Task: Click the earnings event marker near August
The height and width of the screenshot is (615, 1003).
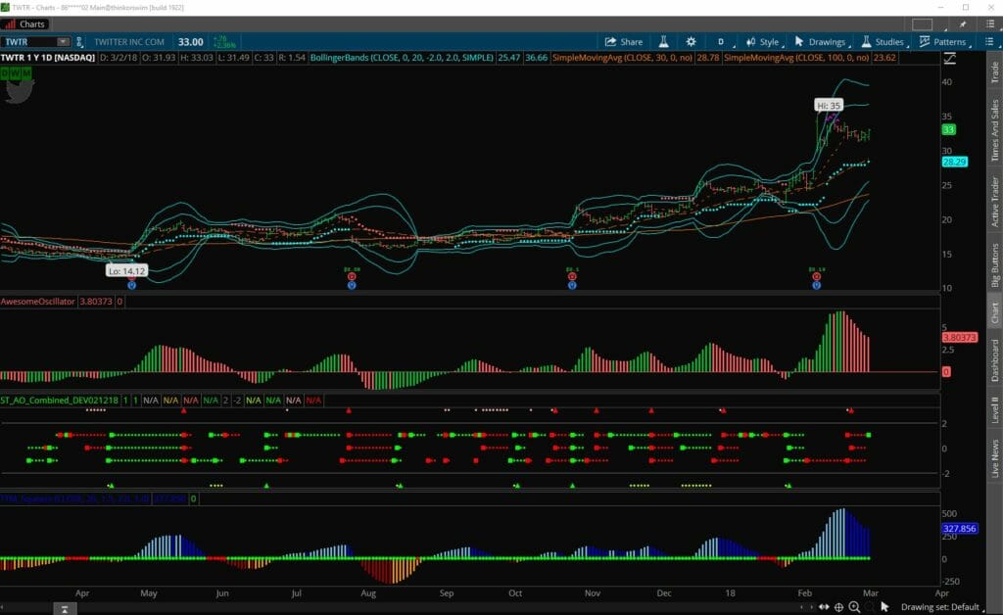Action: (x=352, y=277)
